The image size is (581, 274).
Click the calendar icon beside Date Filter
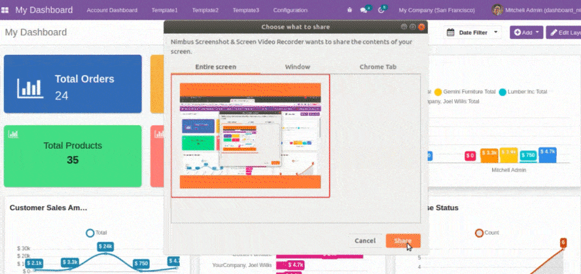(x=450, y=33)
